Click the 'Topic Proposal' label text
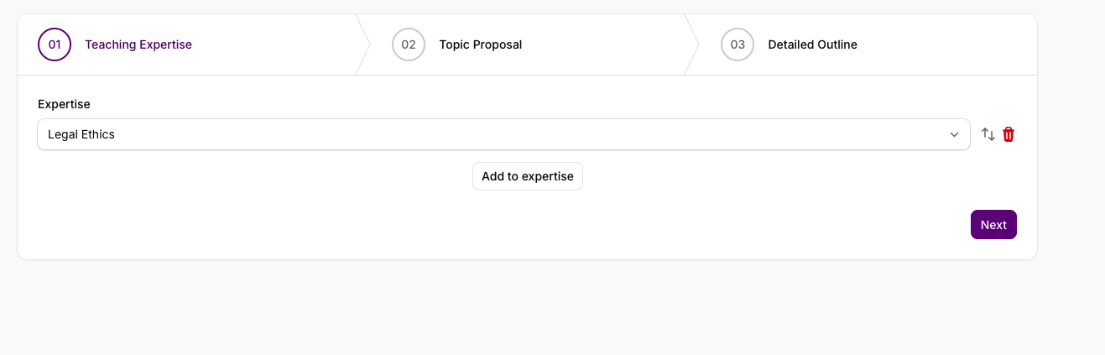Screen dimensions: 1105x355 pyautogui.click(x=480, y=44)
